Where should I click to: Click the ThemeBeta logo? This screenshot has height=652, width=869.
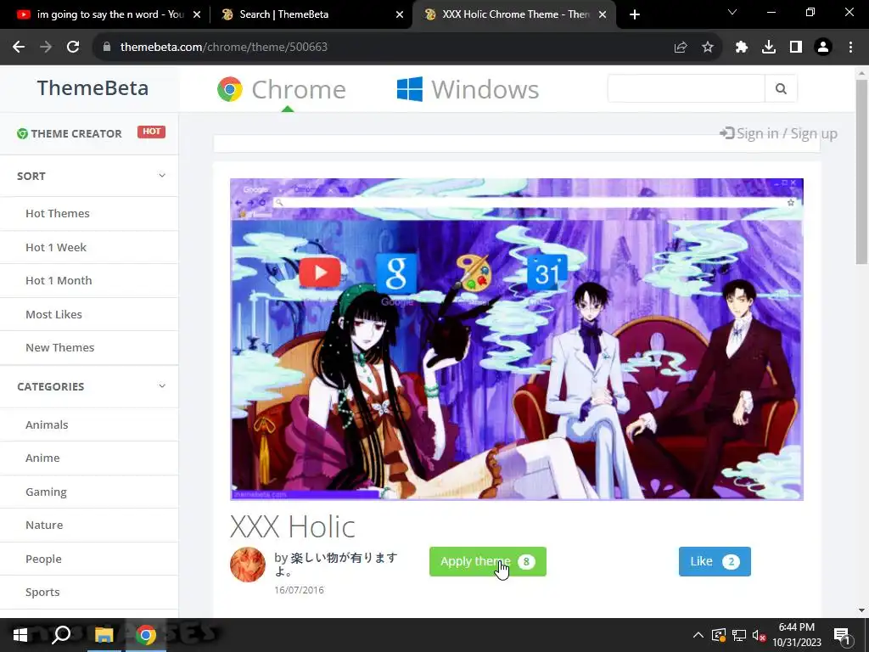[x=93, y=88]
